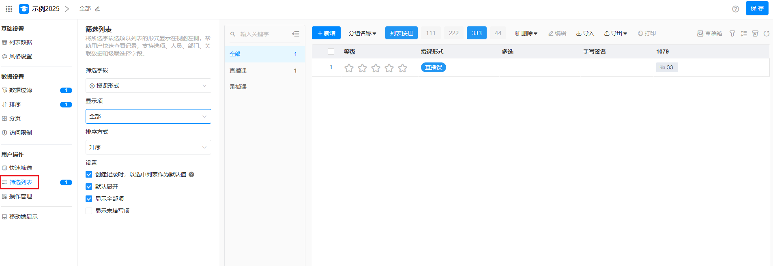The image size is (773, 266).
Task: Toggle the 显示全部项 checkbox
Action: 89,199
